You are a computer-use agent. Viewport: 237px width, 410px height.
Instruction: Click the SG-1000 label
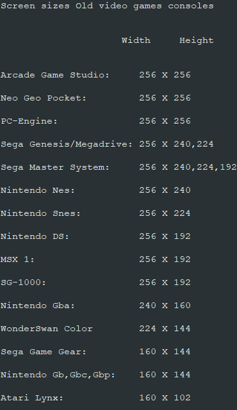click(x=23, y=283)
